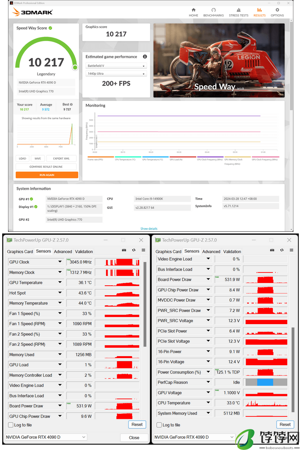The image size is (301, 450).
Task: Click the Speed Way benchmark thumbnail image
Action: (x=219, y=61)
